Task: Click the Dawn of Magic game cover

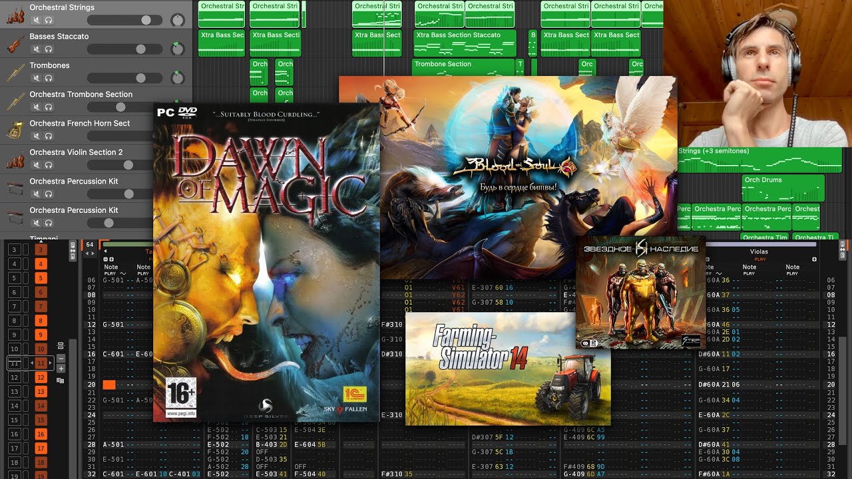Action: (266, 262)
